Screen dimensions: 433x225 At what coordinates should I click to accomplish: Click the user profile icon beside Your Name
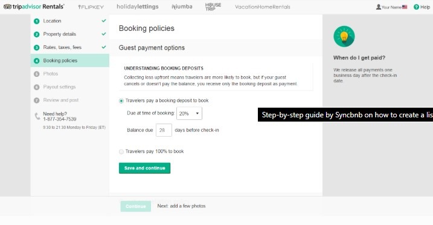pyautogui.click(x=378, y=7)
